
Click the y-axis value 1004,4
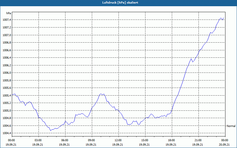tap(7, 133)
